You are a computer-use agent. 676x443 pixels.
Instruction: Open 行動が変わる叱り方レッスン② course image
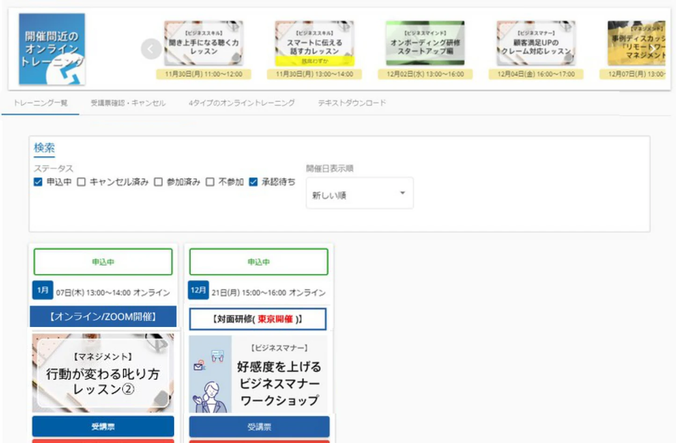coord(103,373)
